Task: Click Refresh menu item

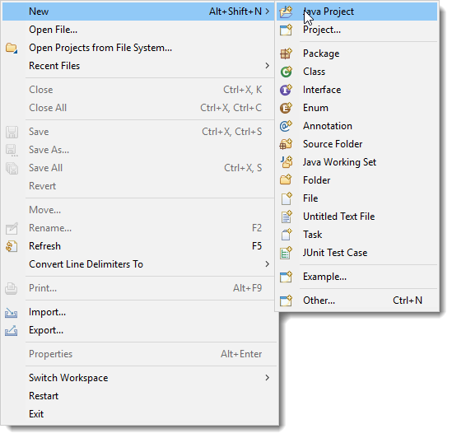Action: 138,246
